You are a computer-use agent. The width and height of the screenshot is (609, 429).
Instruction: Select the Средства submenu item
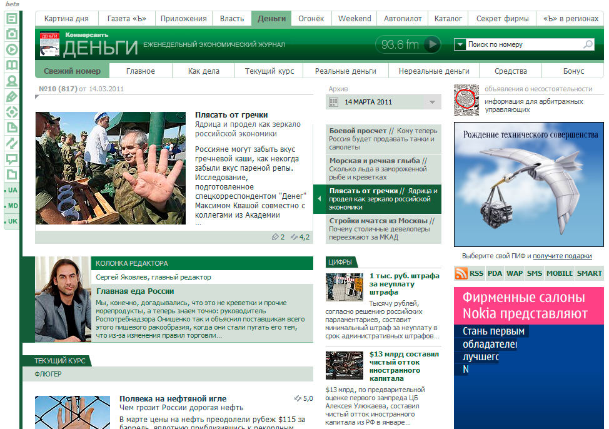(511, 71)
